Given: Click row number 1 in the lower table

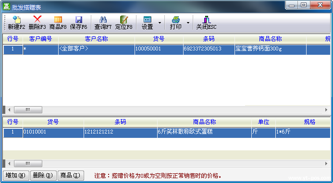Looking at the screenshot, I should tap(13, 133).
